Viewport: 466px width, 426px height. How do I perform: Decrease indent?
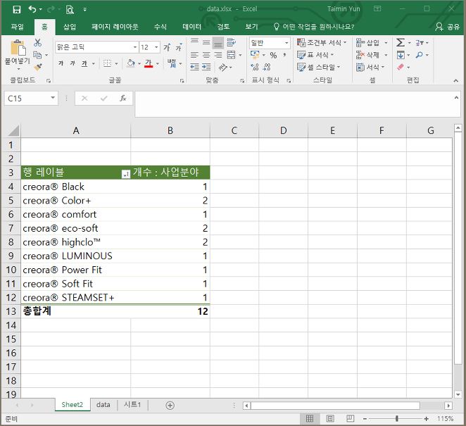[x=195, y=67]
